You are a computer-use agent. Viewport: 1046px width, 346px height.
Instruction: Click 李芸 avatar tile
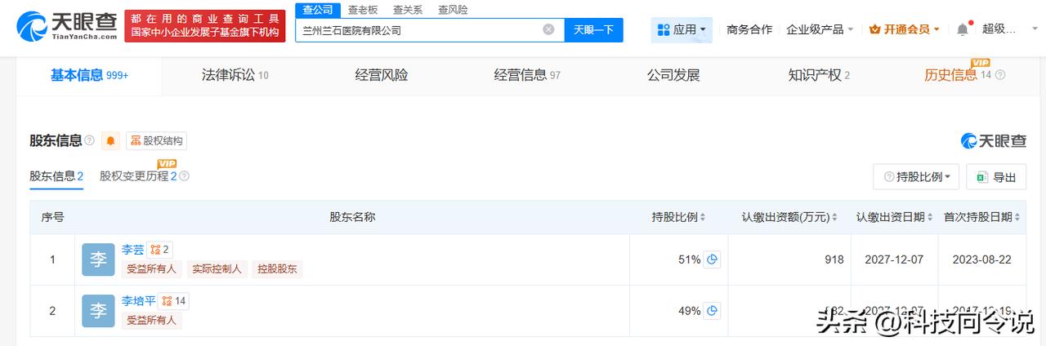[98, 259]
